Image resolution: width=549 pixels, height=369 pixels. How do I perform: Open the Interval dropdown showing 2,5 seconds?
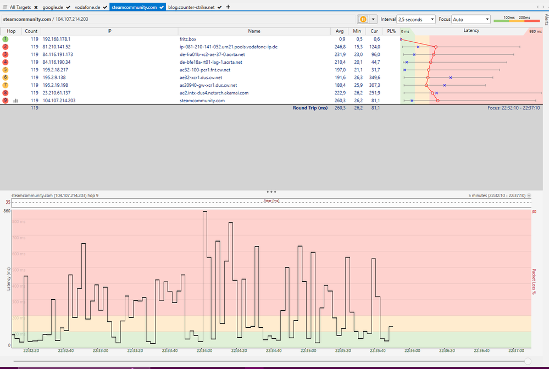[416, 19]
